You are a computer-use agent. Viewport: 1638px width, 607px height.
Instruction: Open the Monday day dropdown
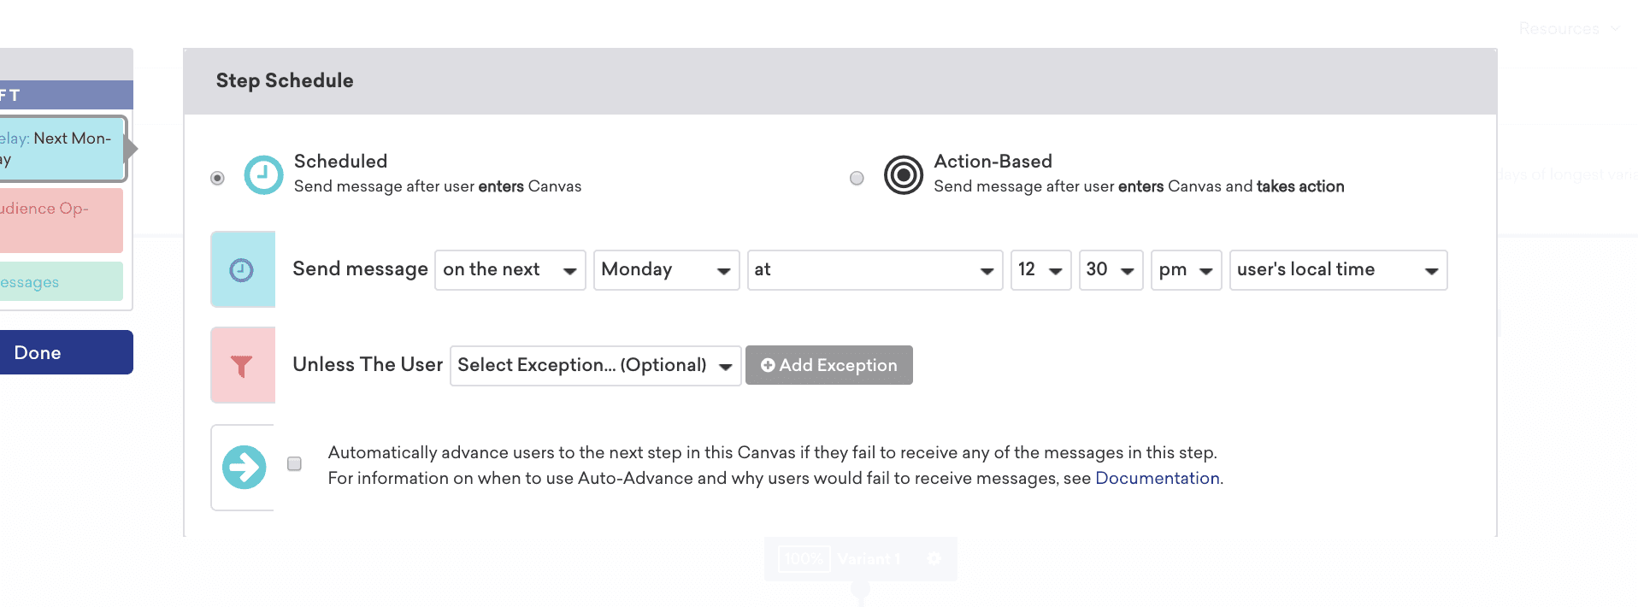(666, 270)
